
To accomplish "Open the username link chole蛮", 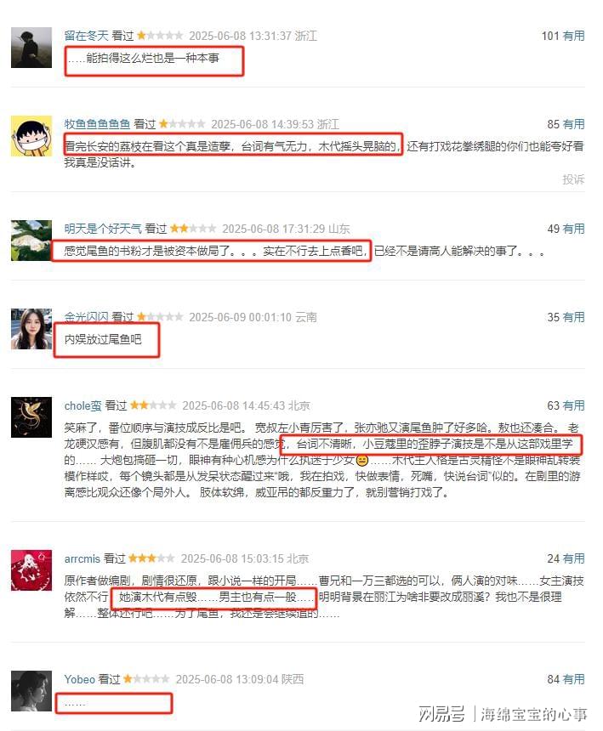I will click(82, 405).
